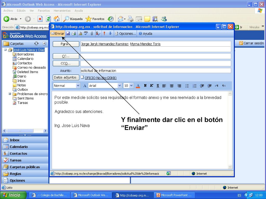Refresh the Carpetas folder list

(x=36, y=44)
